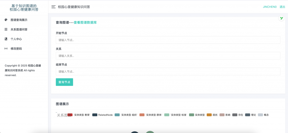Click the Copyright © 2025 footer text
This screenshot has height=133, width=288.
[23, 70]
